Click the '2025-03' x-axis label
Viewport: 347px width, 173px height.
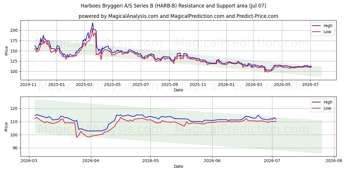point(84,85)
